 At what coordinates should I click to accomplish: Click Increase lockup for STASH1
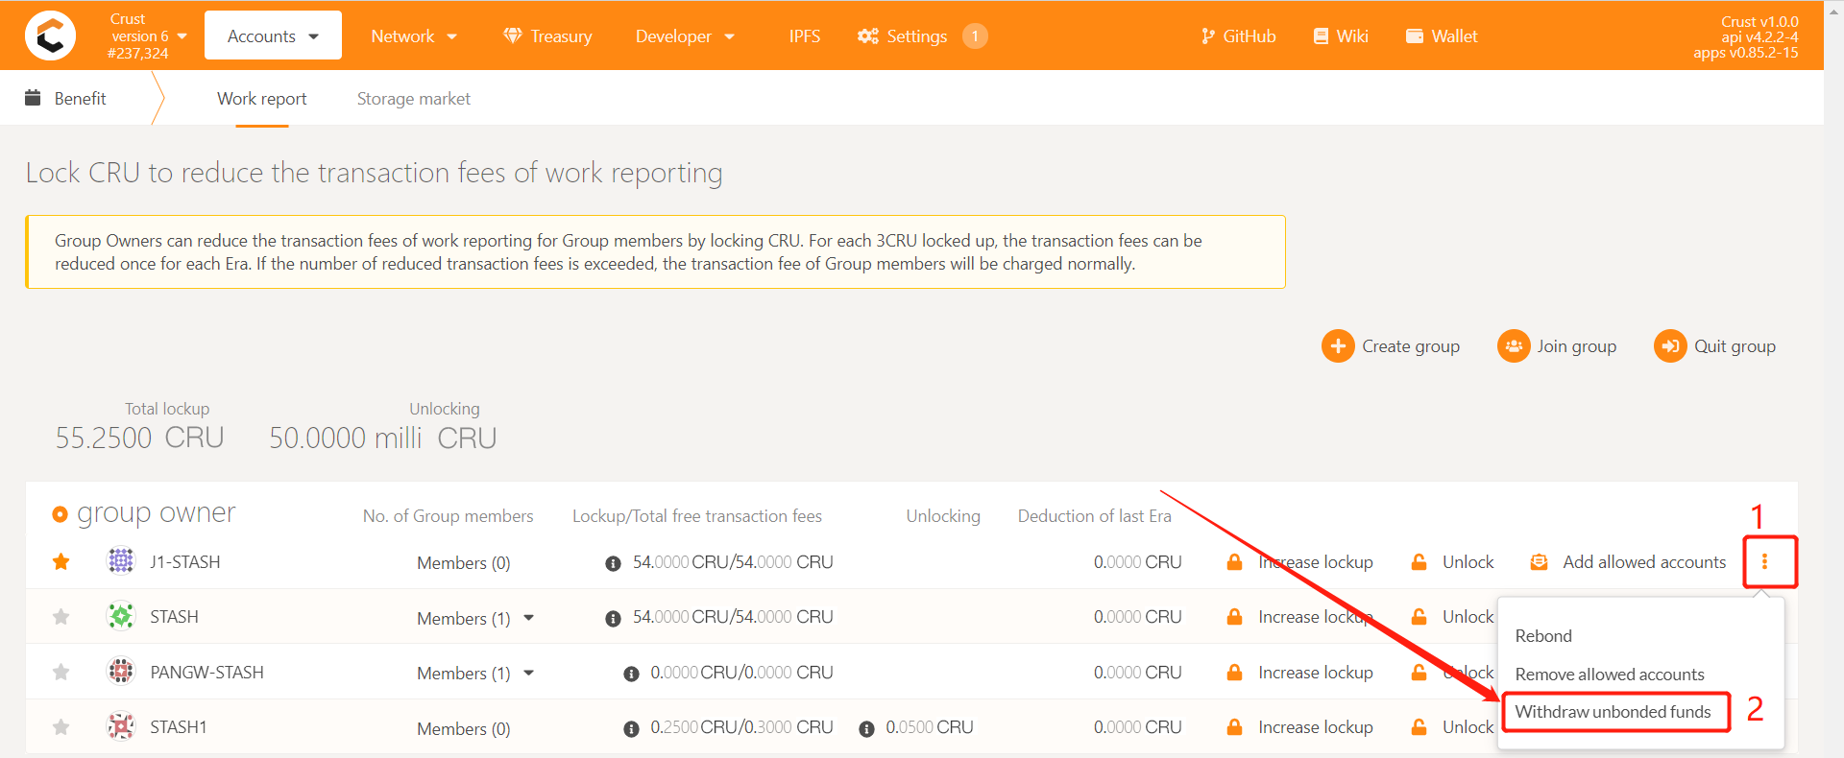1299,727
